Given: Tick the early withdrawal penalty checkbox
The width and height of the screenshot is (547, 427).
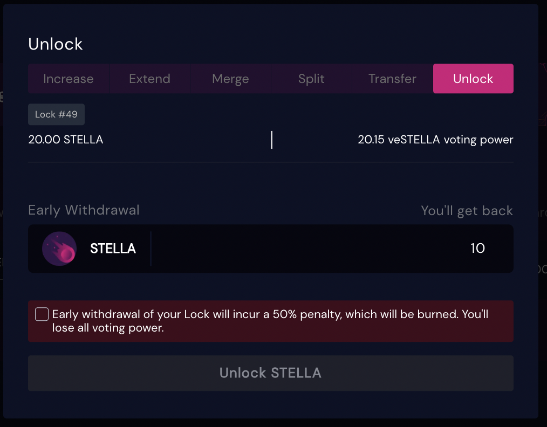Looking at the screenshot, I should tap(42, 314).
